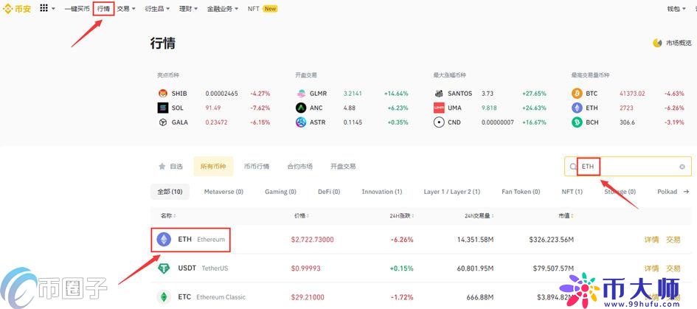Viewport: 697px width, 309px height.
Task: Click the USDT TetherUS name in table
Action: tap(203, 268)
